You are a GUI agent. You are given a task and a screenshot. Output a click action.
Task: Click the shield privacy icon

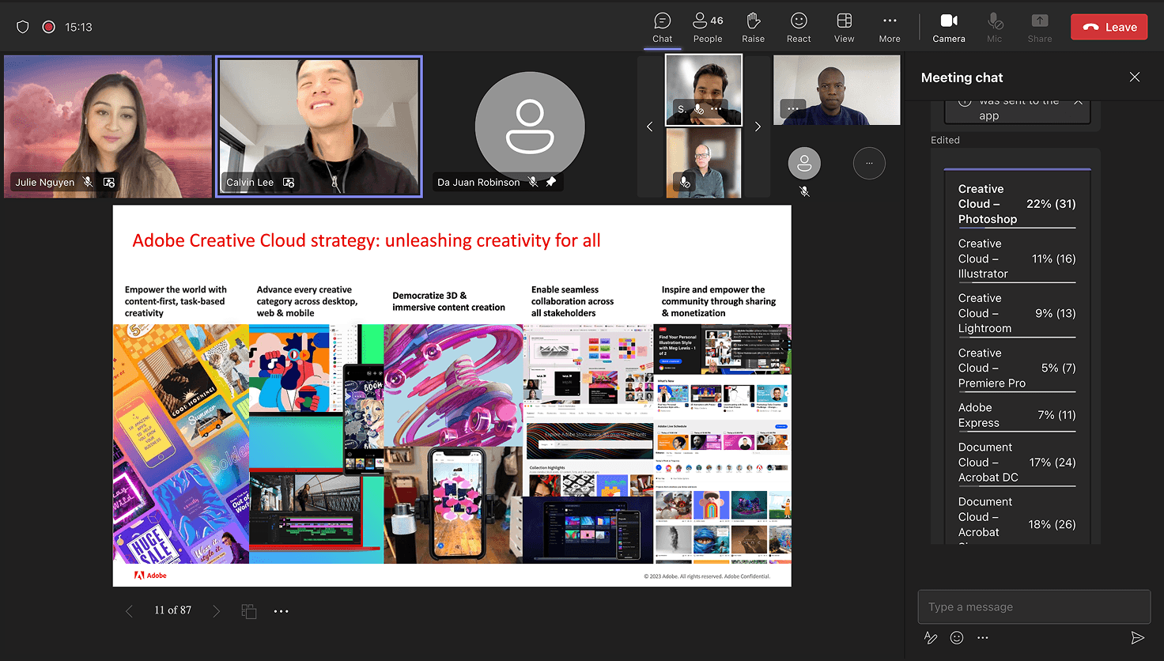[x=23, y=27]
